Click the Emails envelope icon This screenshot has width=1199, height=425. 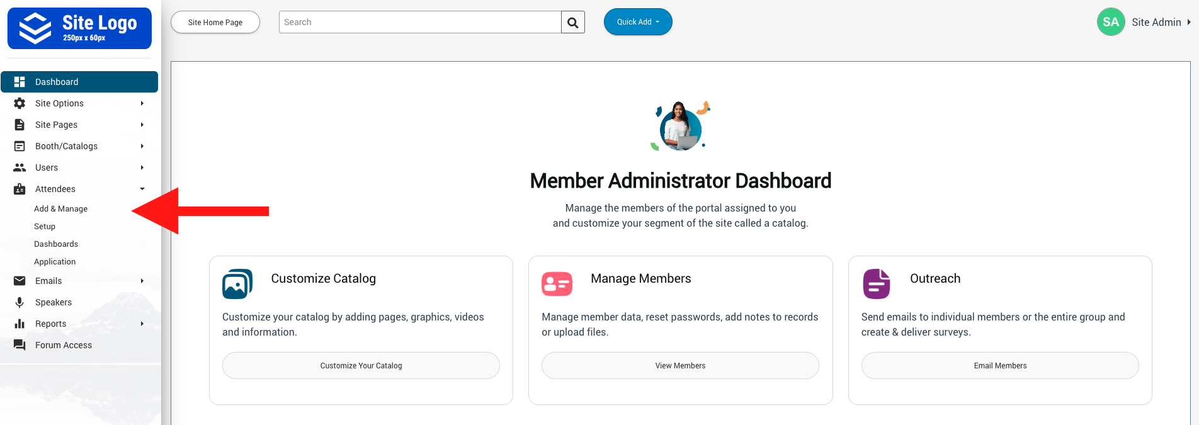20,281
